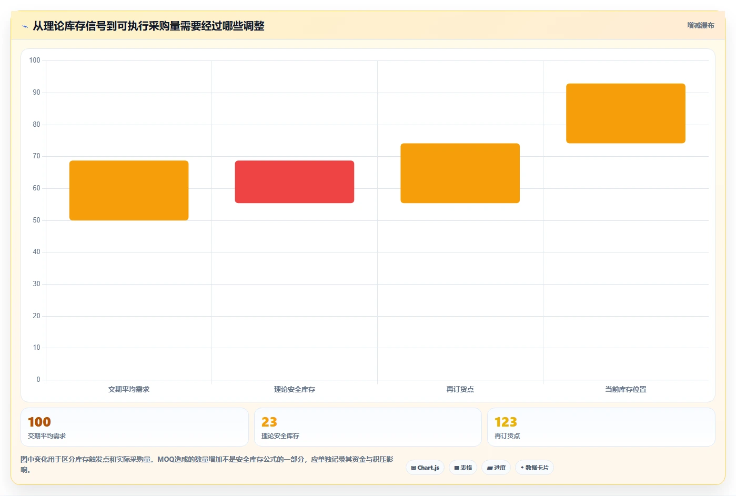Open the 再订货点 123 data card
The height and width of the screenshot is (496, 736).
[x=601, y=427]
